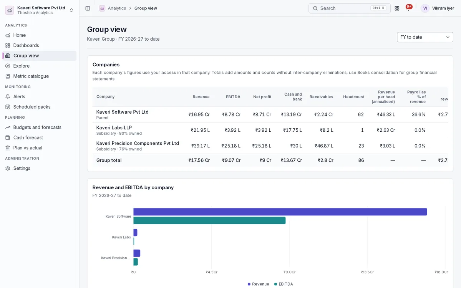Click the Receivables column header
Viewport: 461px width, 288px height.
tap(322, 97)
